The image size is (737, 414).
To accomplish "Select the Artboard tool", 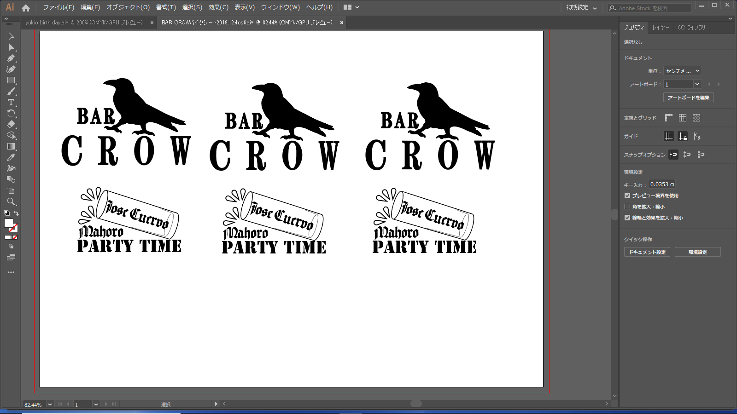I will click(11, 191).
